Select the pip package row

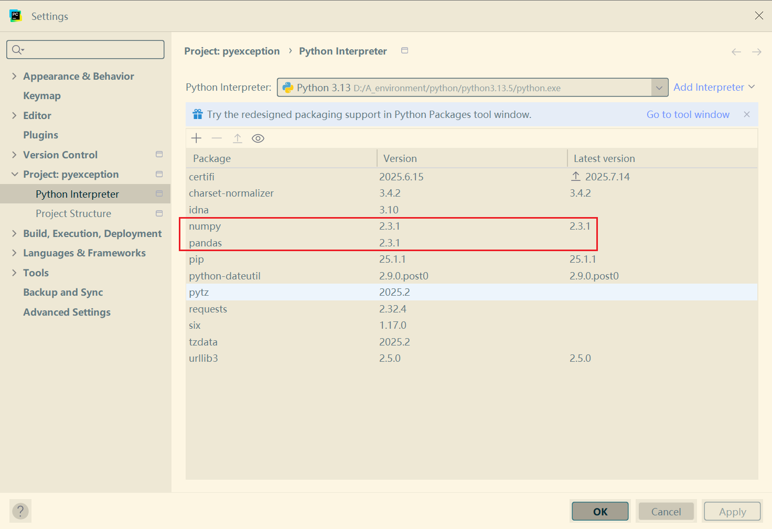click(x=471, y=259)
